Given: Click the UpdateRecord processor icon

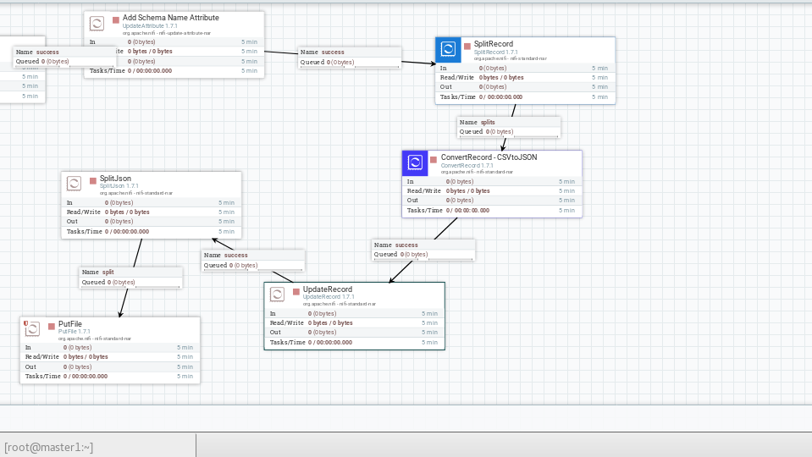Looking at the screenshot, I should click(x=277, y=295).
